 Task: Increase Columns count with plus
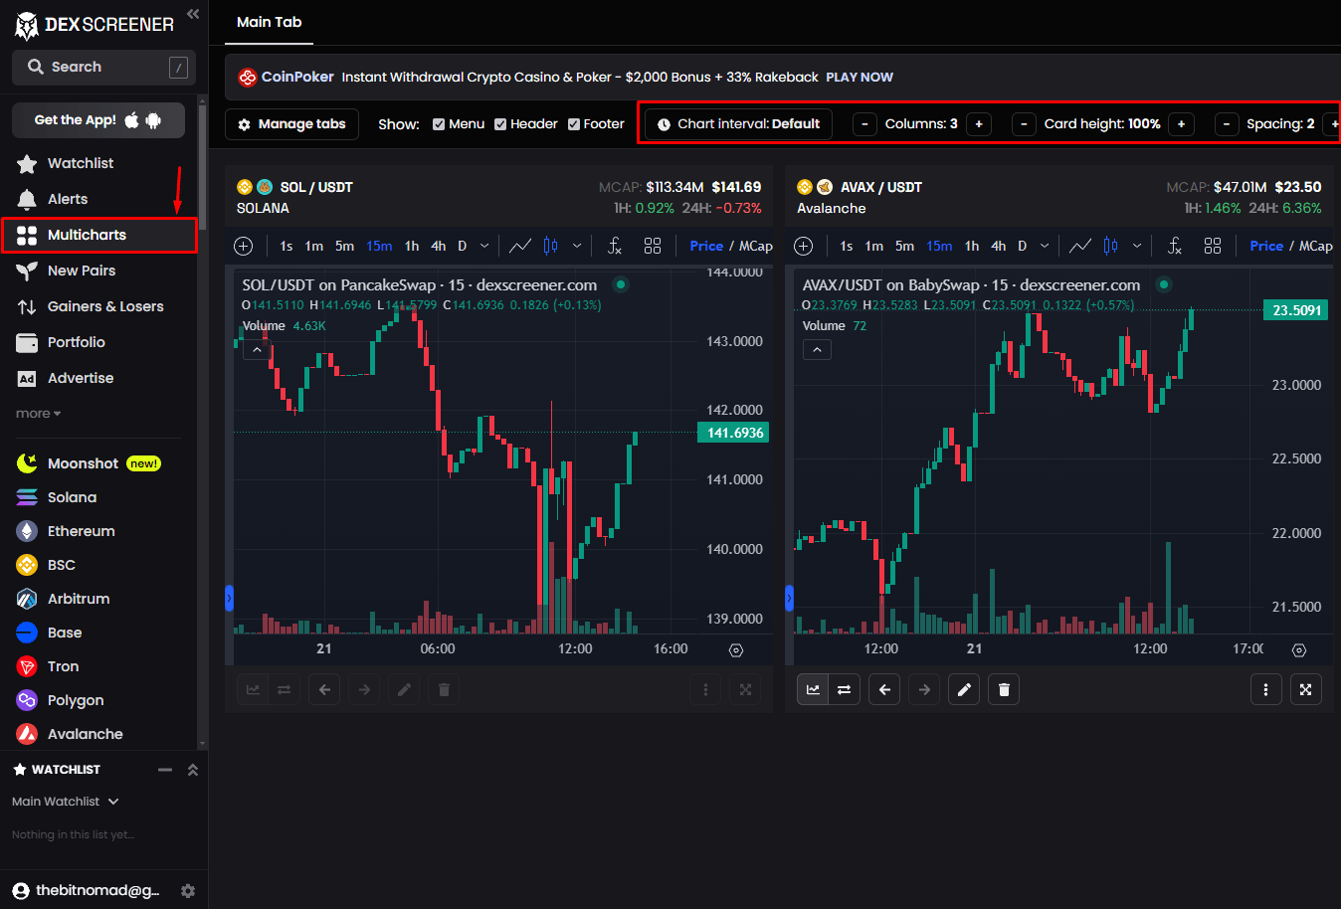point(979,124)
